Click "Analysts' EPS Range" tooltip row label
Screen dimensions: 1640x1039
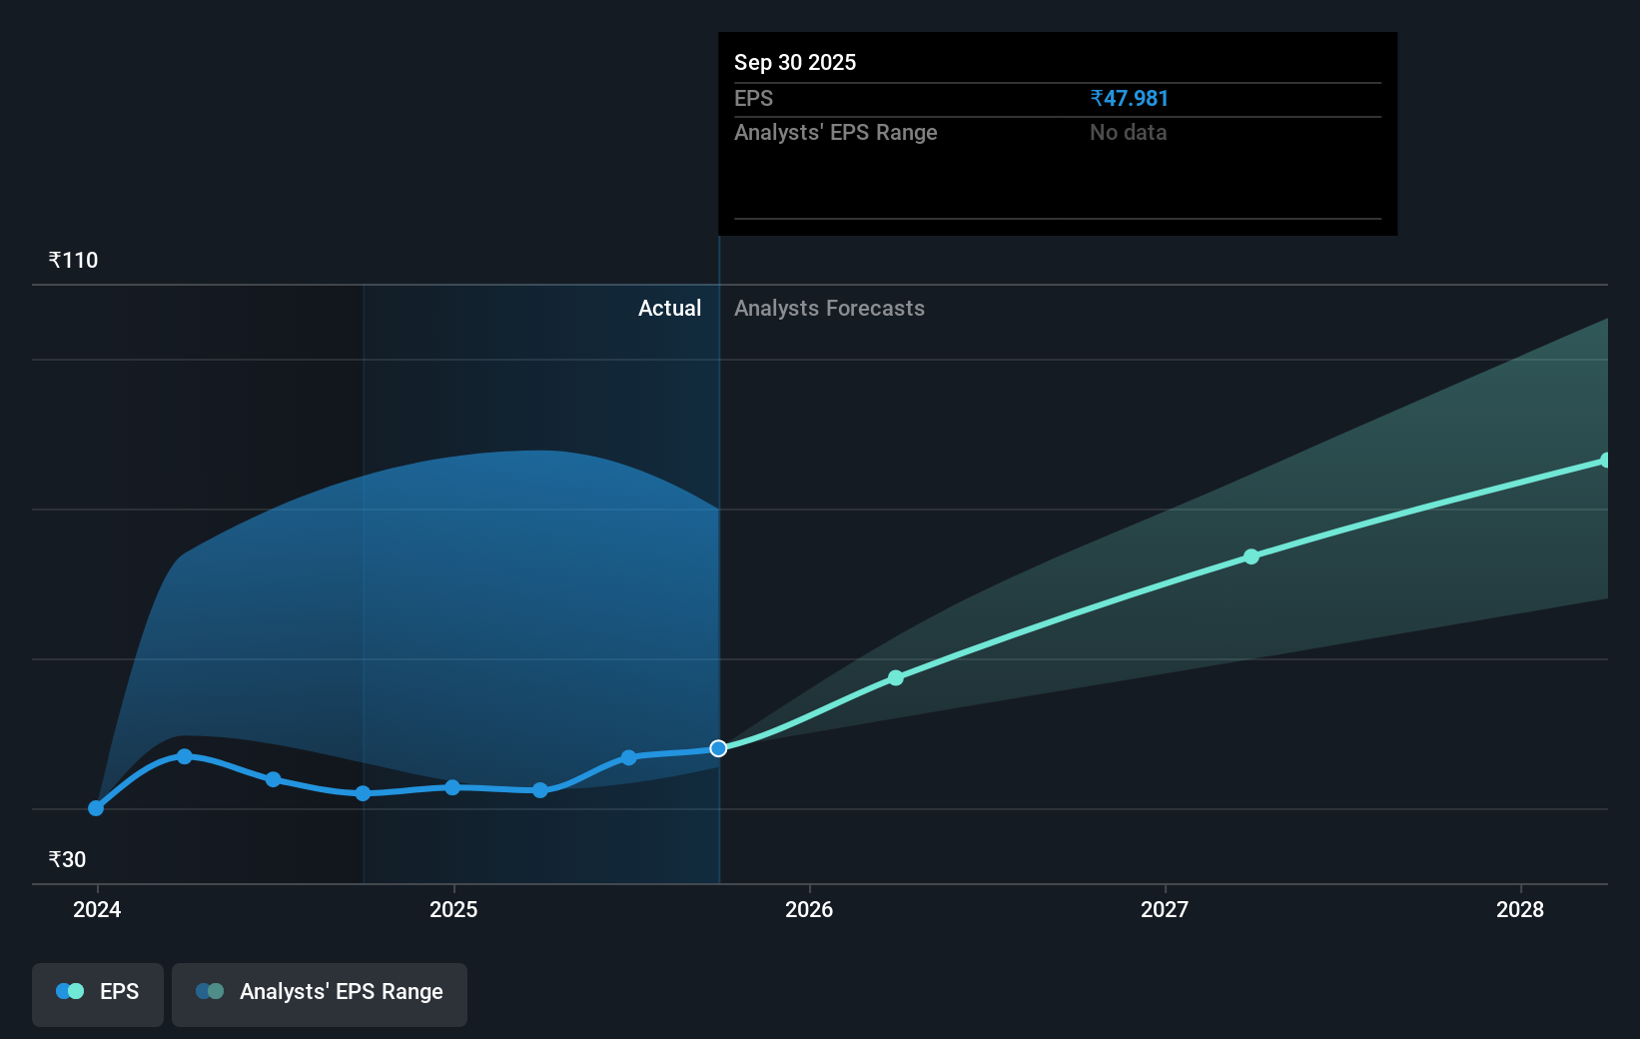[836, 133]
